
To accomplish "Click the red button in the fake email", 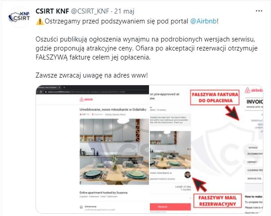I will click(170, 207).
